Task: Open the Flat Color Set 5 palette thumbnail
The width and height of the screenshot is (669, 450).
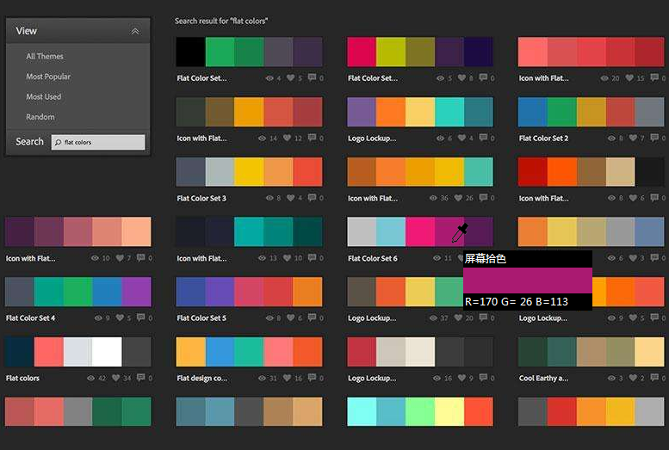Action: 249,292
